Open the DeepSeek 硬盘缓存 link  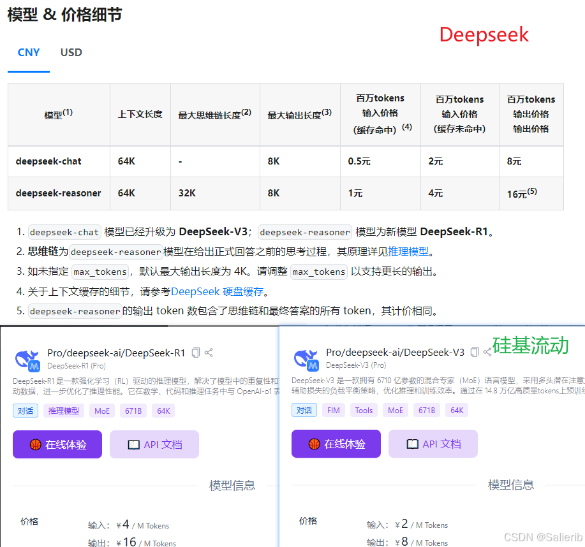[x=217, y=291]
